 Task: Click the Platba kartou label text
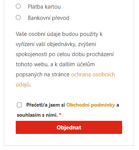coord(44,7)
